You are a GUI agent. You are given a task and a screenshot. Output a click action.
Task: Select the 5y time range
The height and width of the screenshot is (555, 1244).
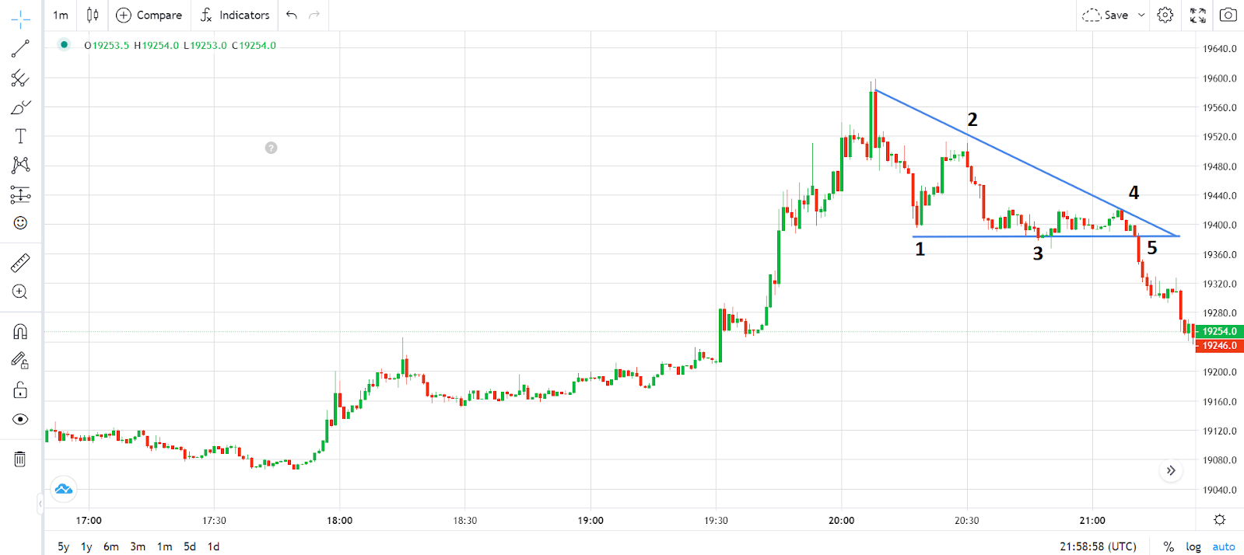pos(64,546)
